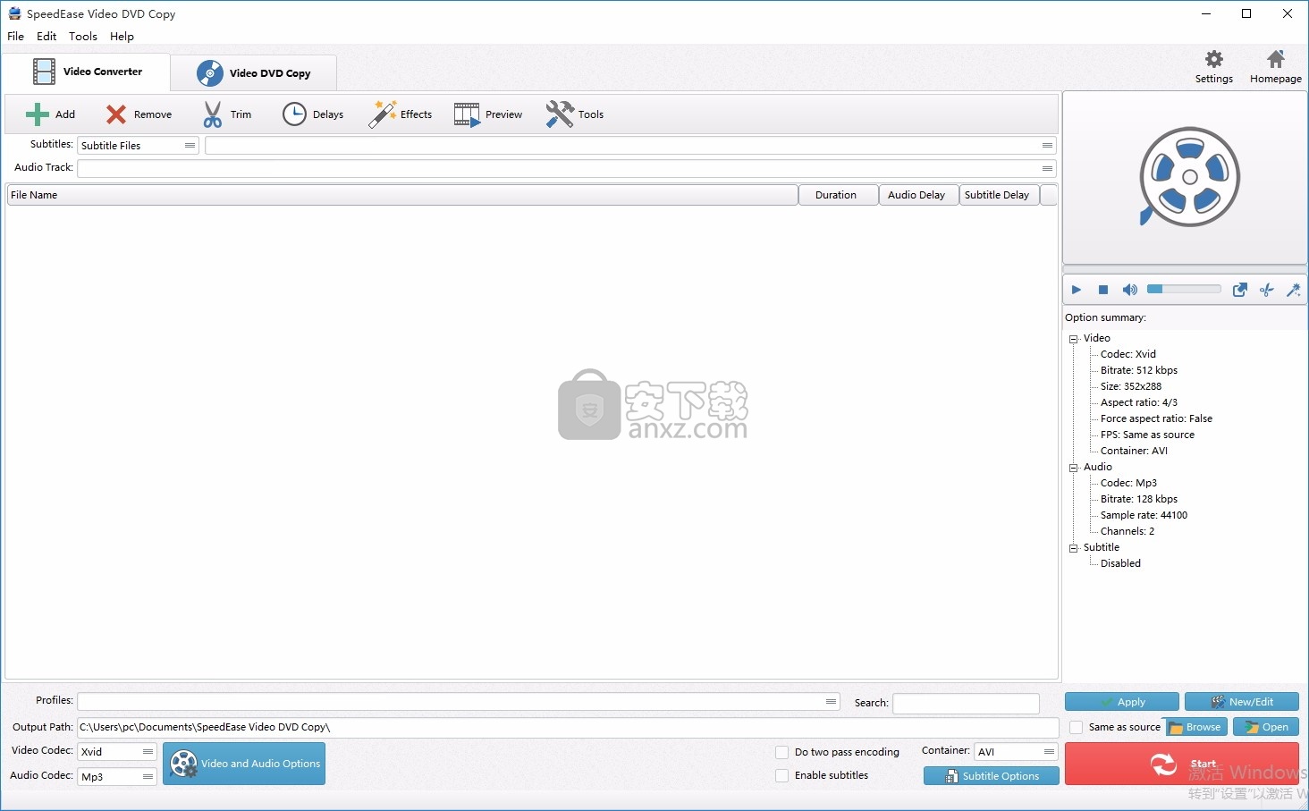Viewport: 1309px width, 811px height.
Task: Click the Apply profile button
Action: (1122, 702)
